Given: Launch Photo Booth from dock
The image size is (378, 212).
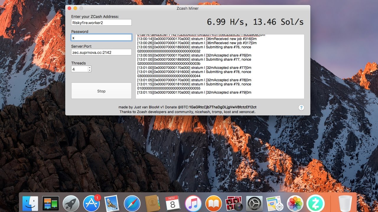Looking at the screenshot, I should (234, 203).
